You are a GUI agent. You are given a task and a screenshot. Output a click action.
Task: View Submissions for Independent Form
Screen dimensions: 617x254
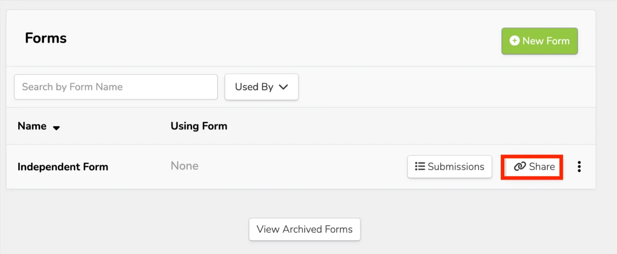click(x=450, y=167)
